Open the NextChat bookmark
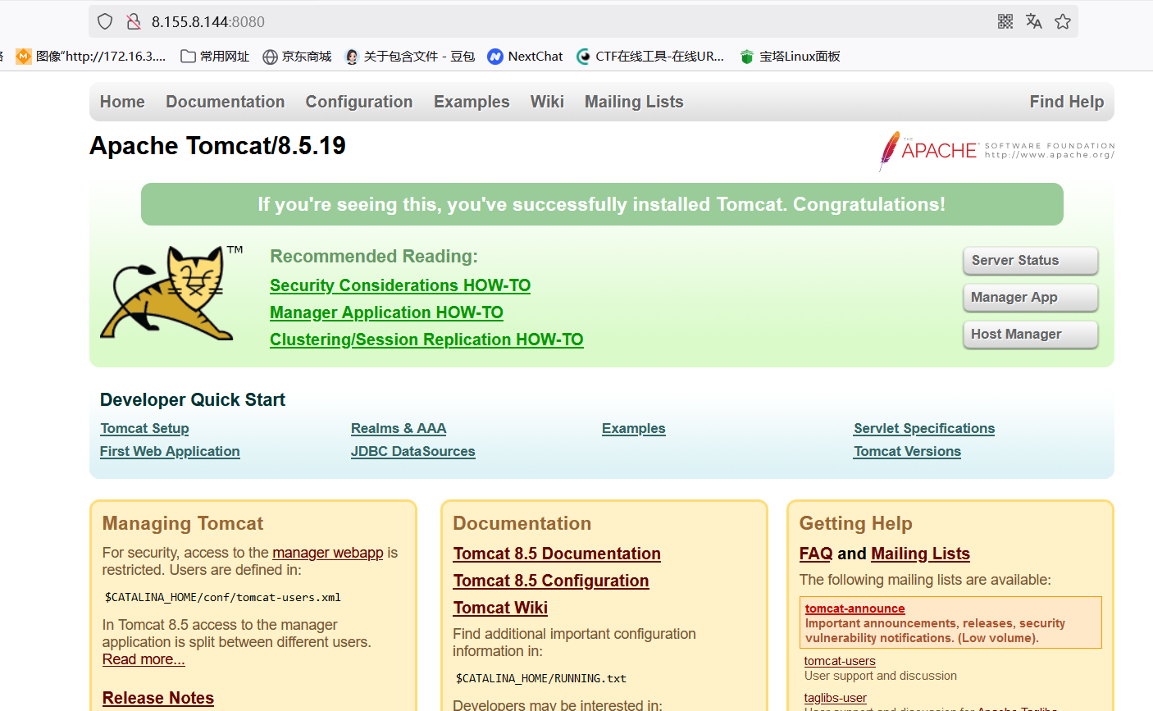Viewport: 1153px width, 711px height. (x=525, y=56)
